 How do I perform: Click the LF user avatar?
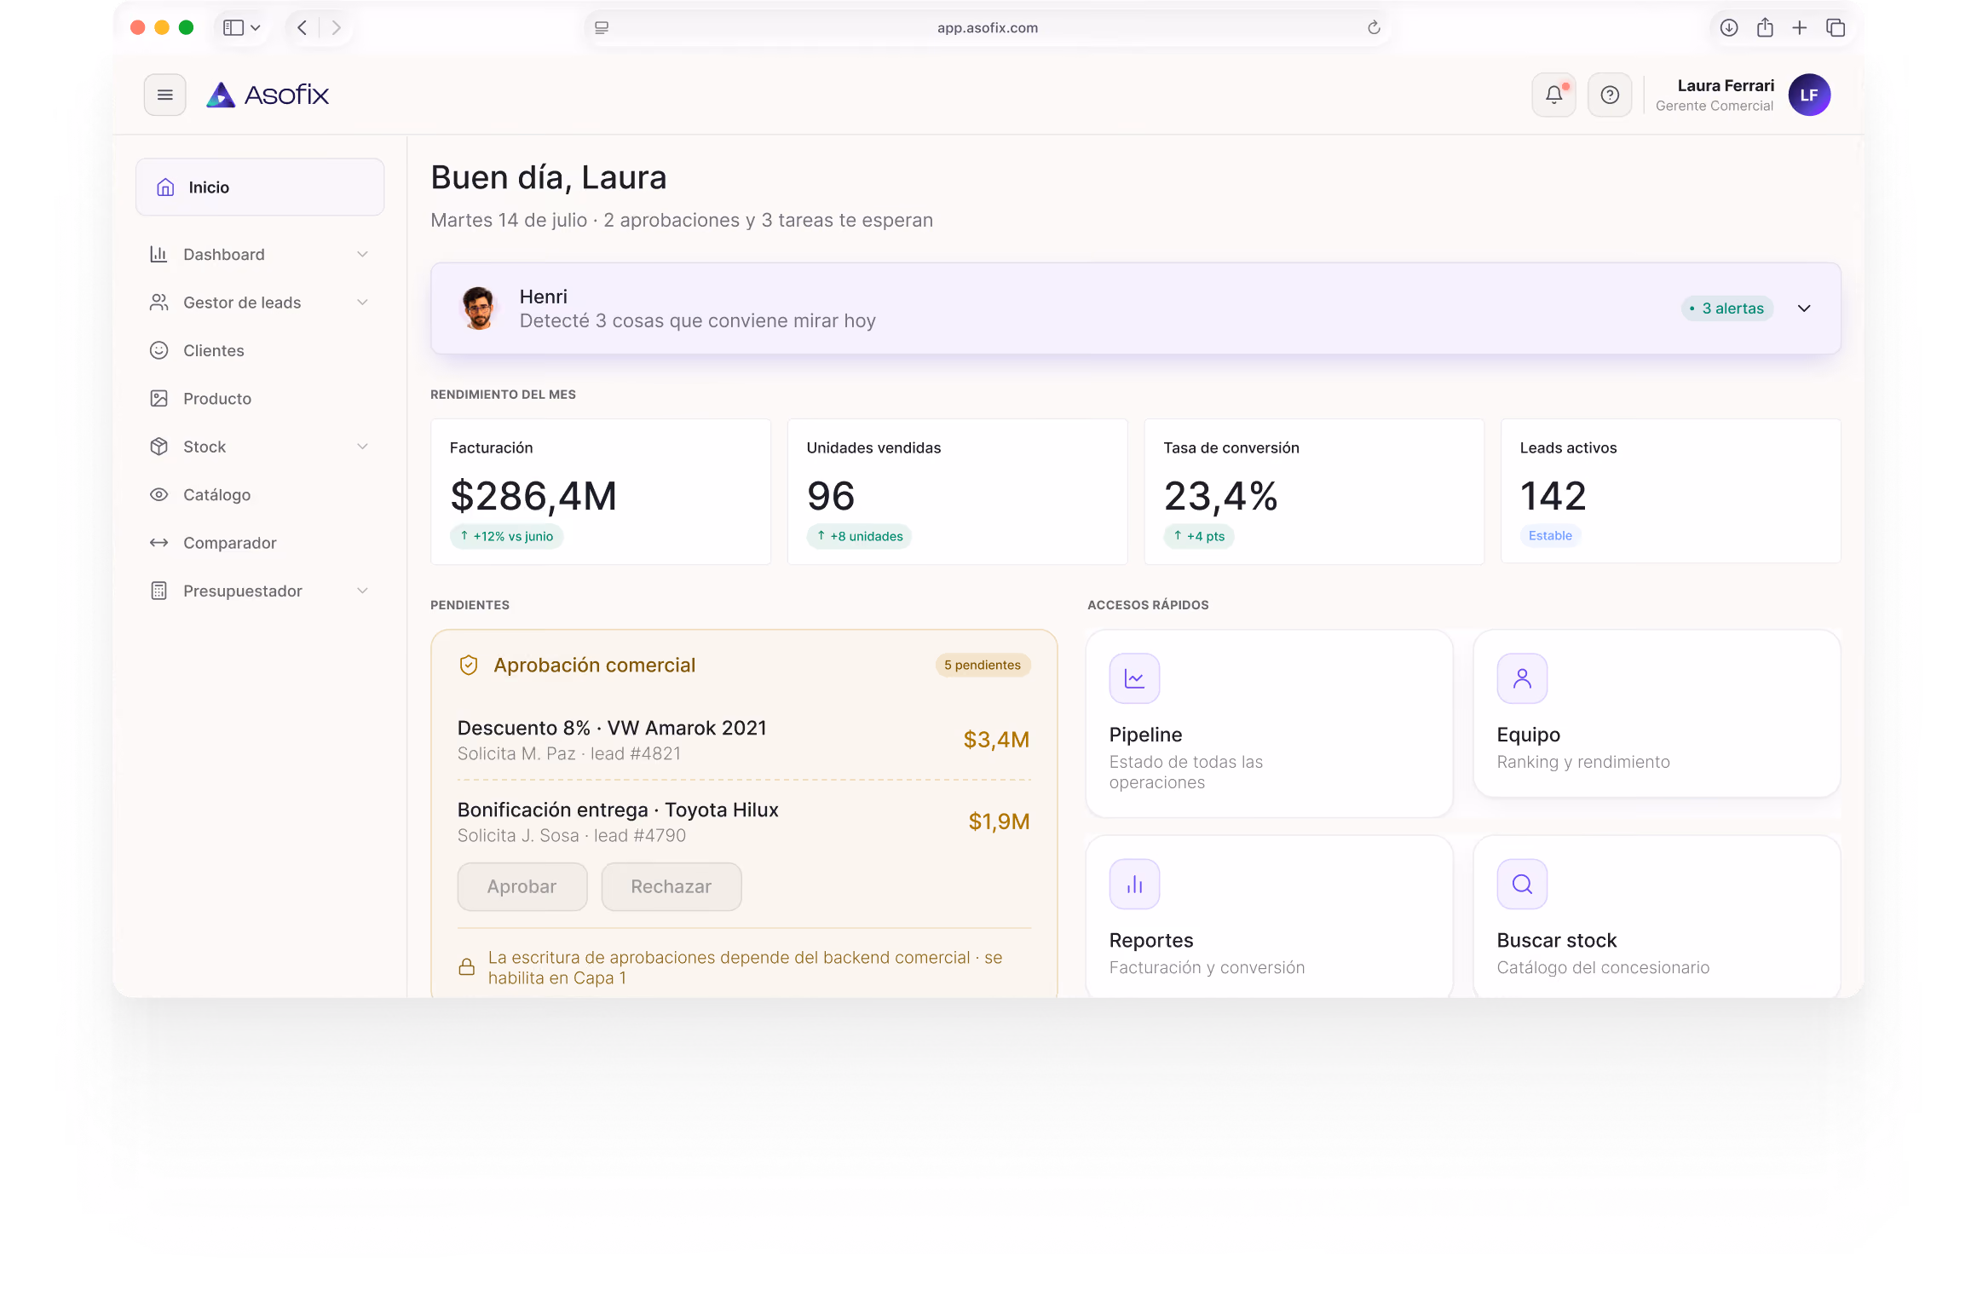click(1809, 95)
